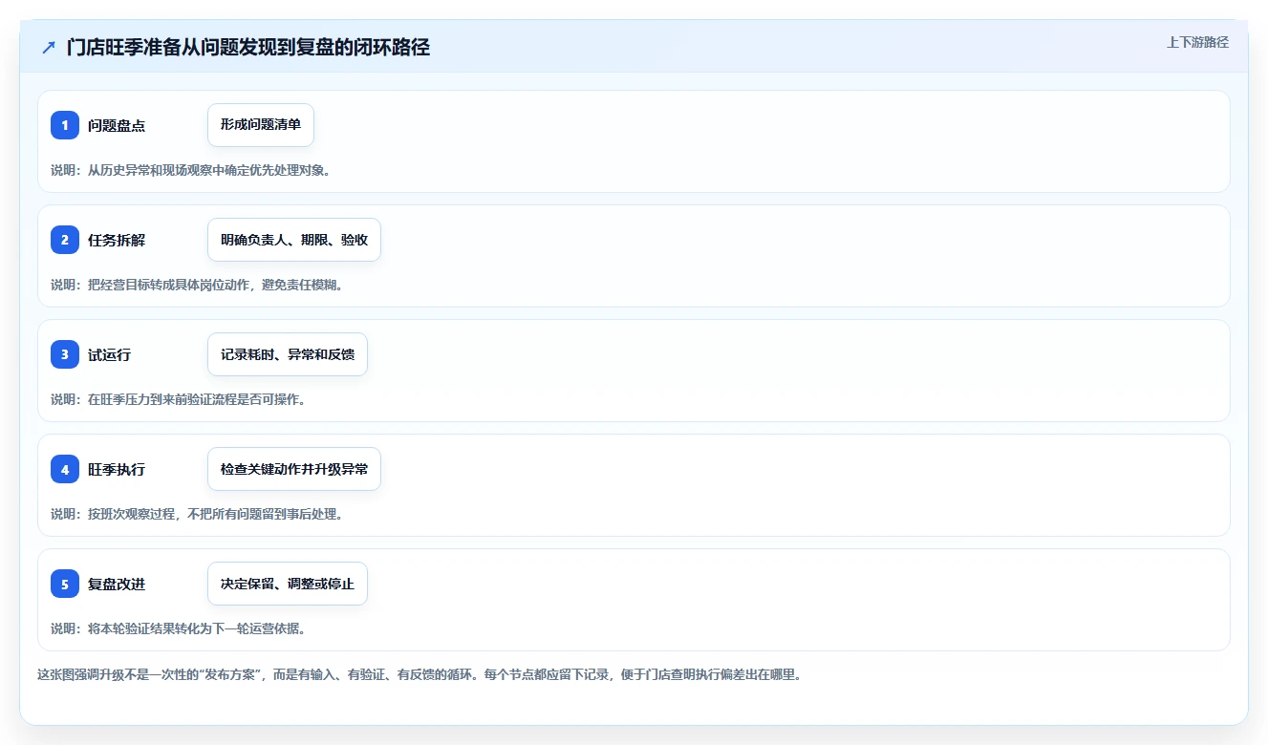
Task: Click the 检查关键动作并升级异常 chip
Action: coord(294,469)
